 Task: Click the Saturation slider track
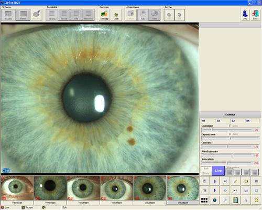coord(226,163)
